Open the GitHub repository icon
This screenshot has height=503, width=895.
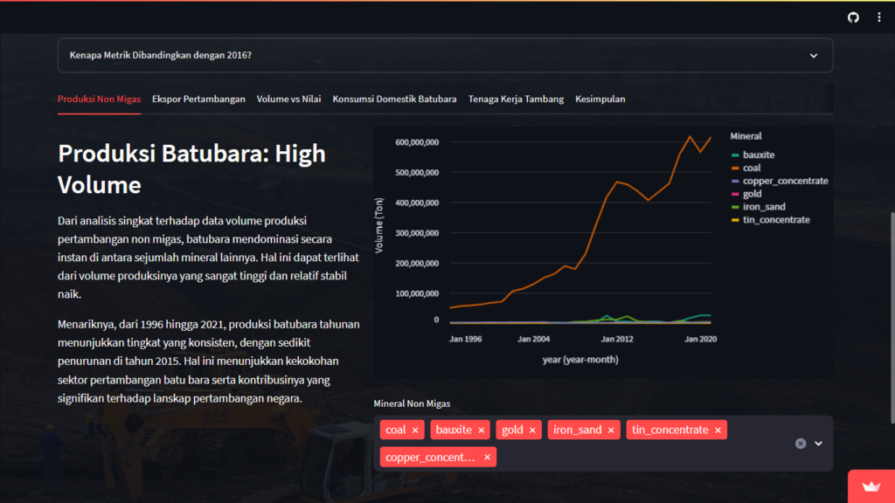853,17
